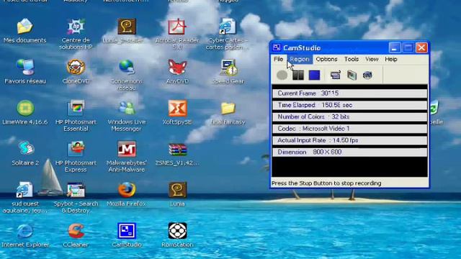This screenshot has width=461, height=259.
Task: Click the Actual Input Rate row
Action: click(349, 140)
